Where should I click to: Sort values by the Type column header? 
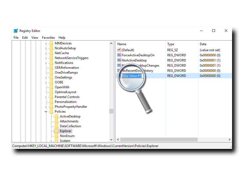tap(182, 44)
